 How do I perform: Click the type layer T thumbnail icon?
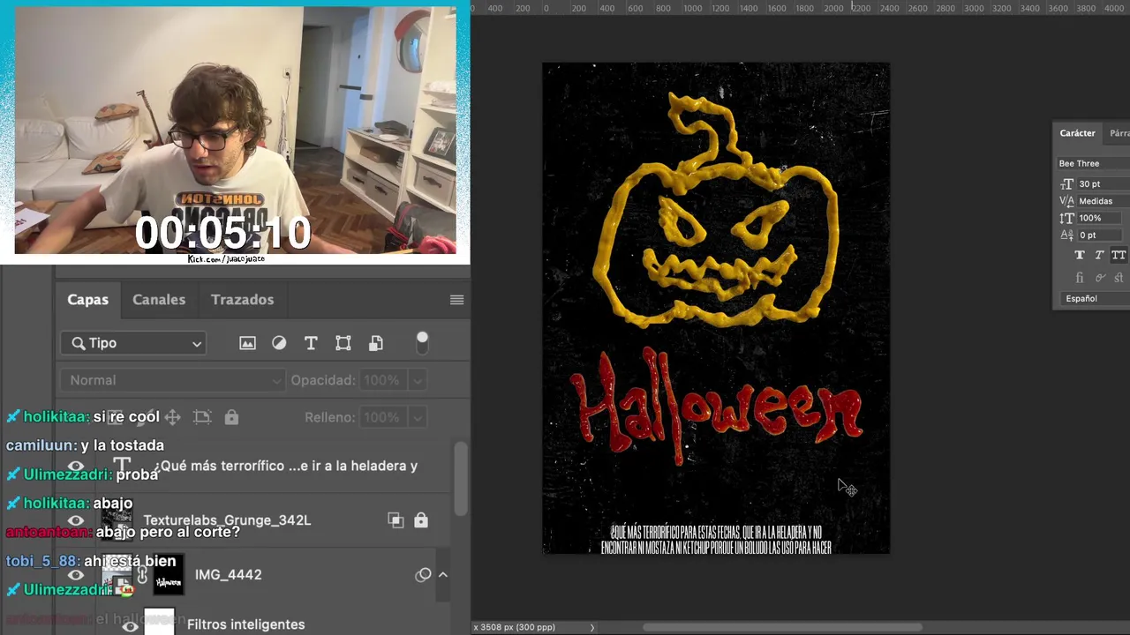pos(122,466)
